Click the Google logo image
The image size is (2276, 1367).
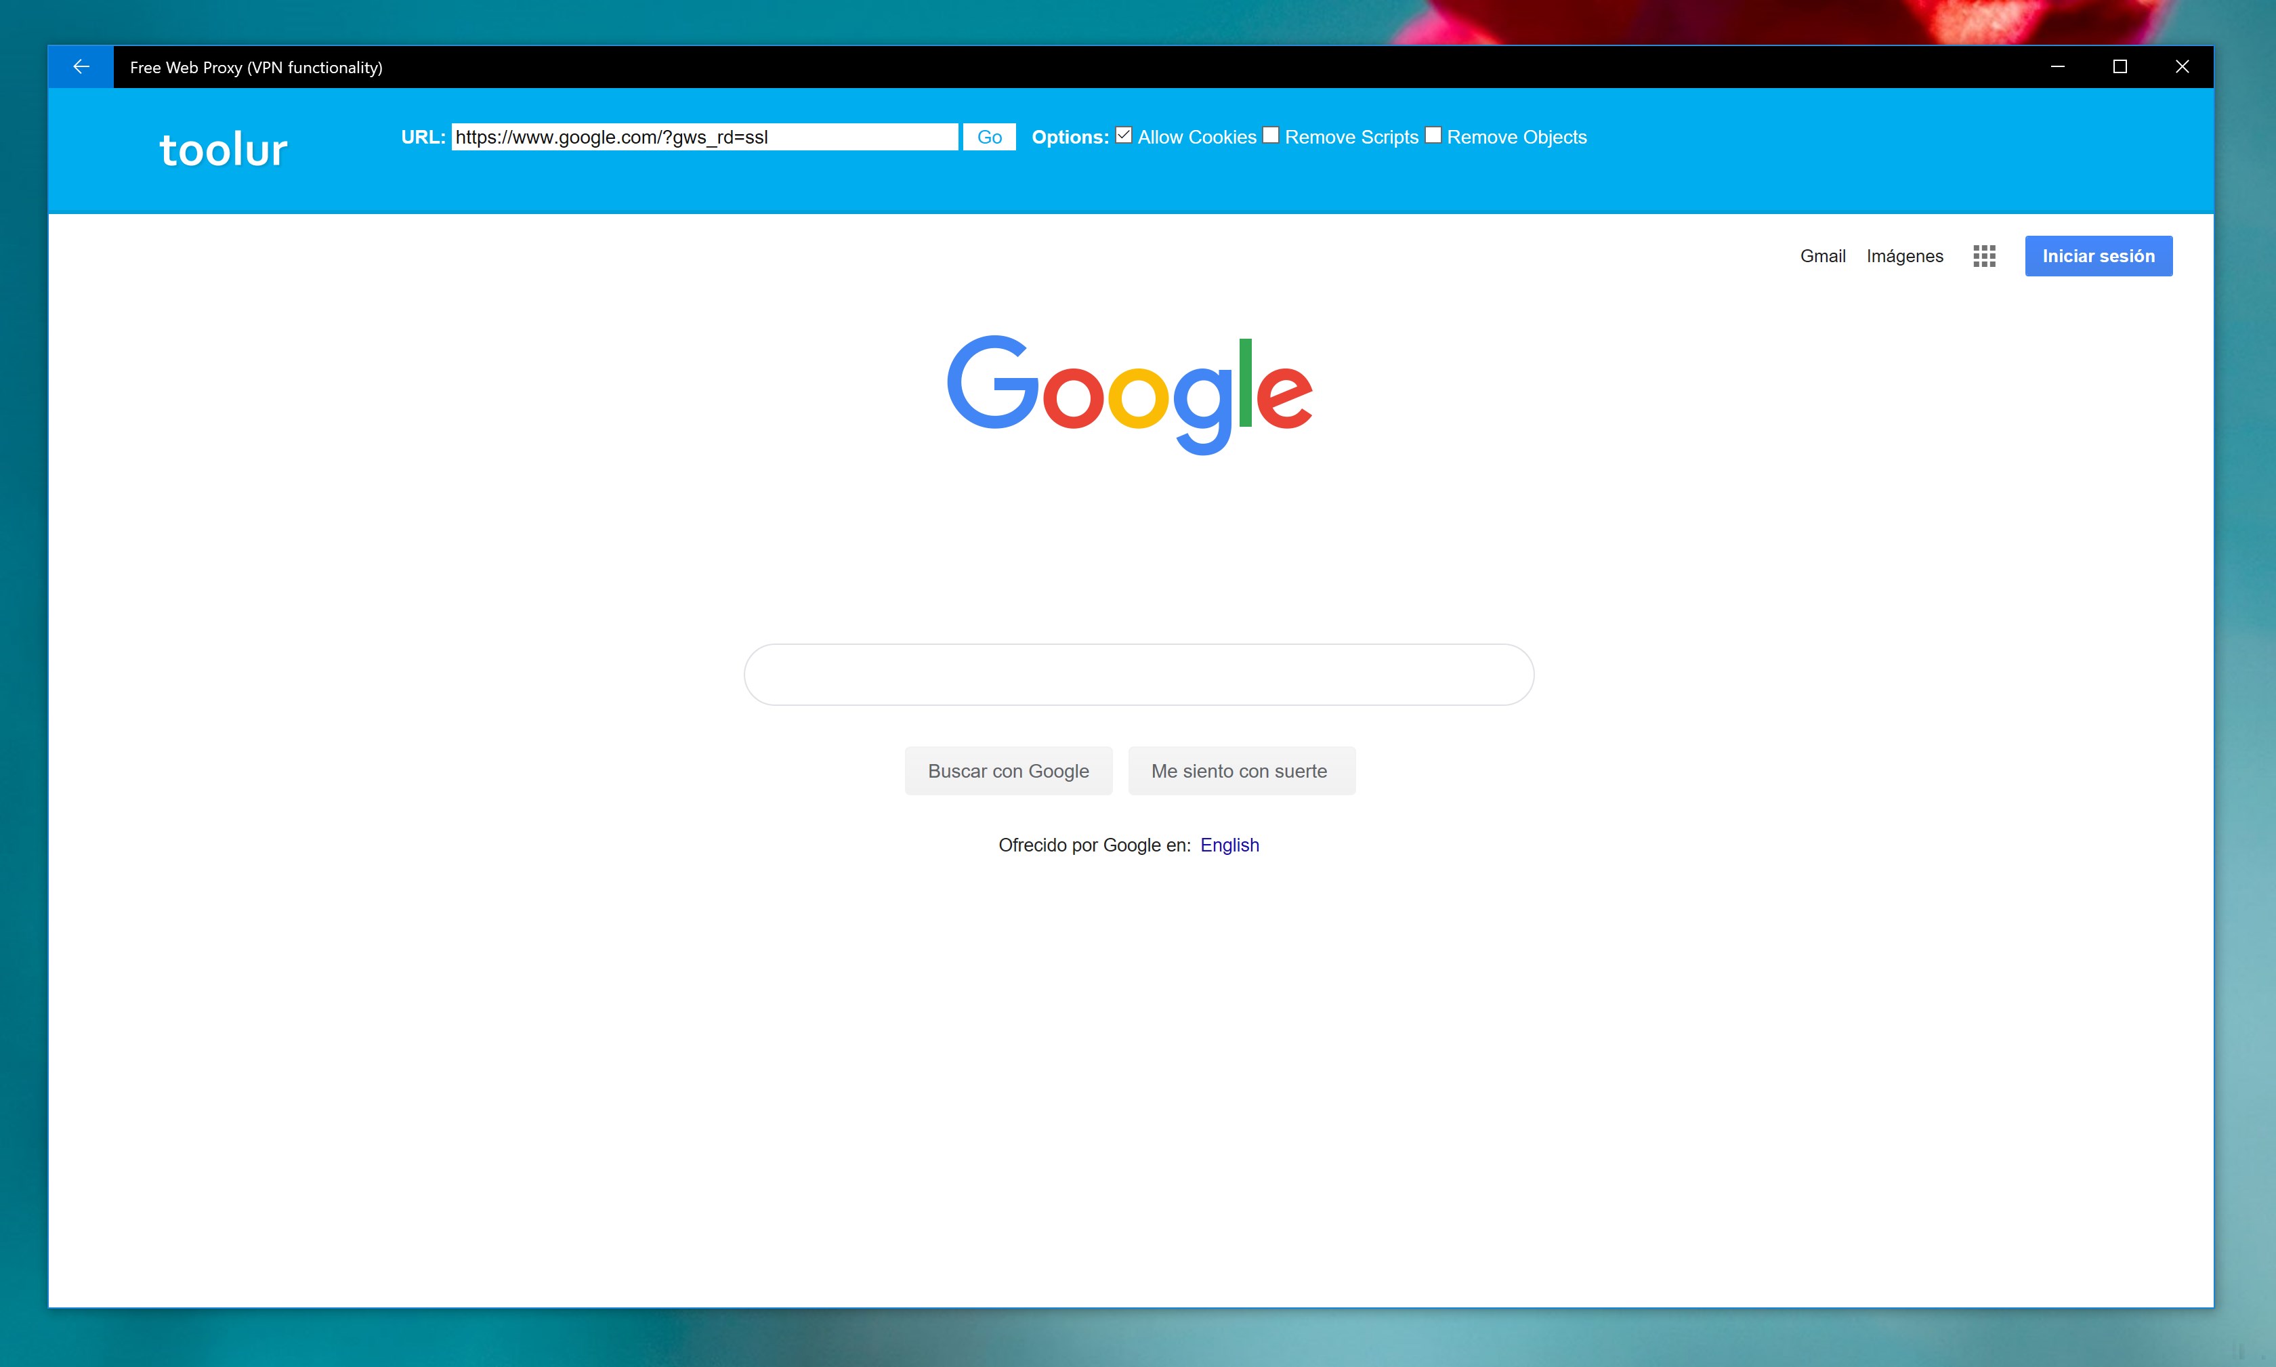coord(1129,394)
